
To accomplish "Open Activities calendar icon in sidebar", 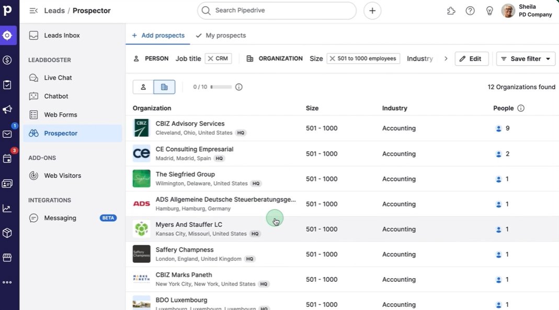I will click(7, 159).
